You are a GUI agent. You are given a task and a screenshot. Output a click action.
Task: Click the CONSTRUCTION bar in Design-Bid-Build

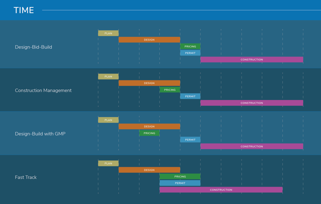[252, 59]
